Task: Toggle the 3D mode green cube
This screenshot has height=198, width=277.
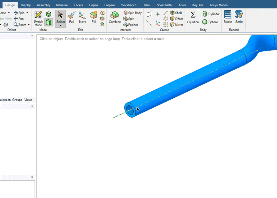Action: (49, 22)
